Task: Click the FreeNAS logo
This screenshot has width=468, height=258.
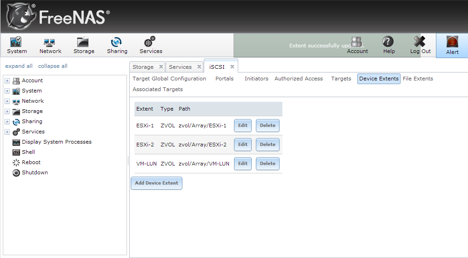Action: tap(58, 16)
